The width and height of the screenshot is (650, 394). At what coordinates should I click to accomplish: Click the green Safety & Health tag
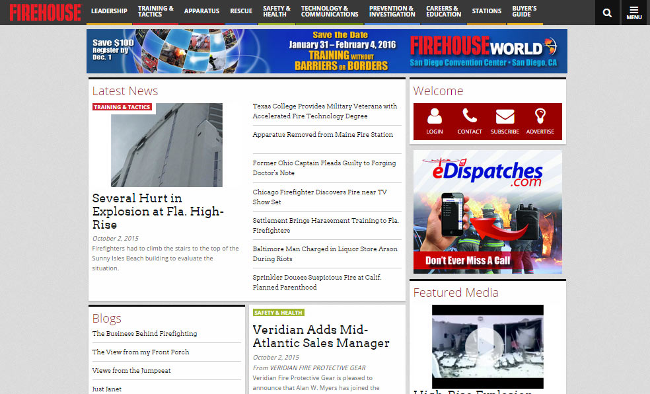279,312
